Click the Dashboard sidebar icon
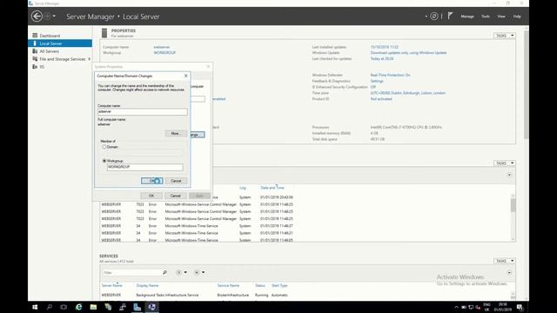557x313 pixels. 35,36
